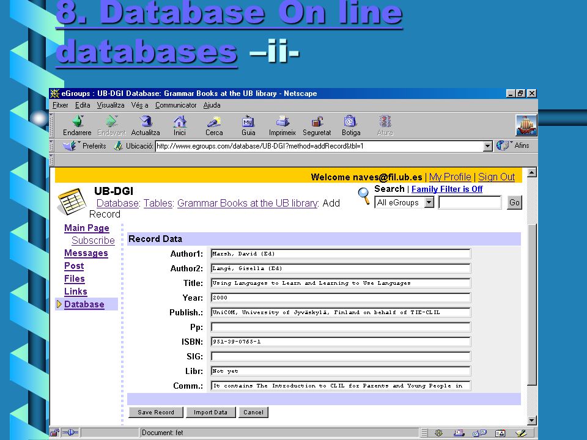
Task: Click the URL address bar field
Action: click(319, 146)
